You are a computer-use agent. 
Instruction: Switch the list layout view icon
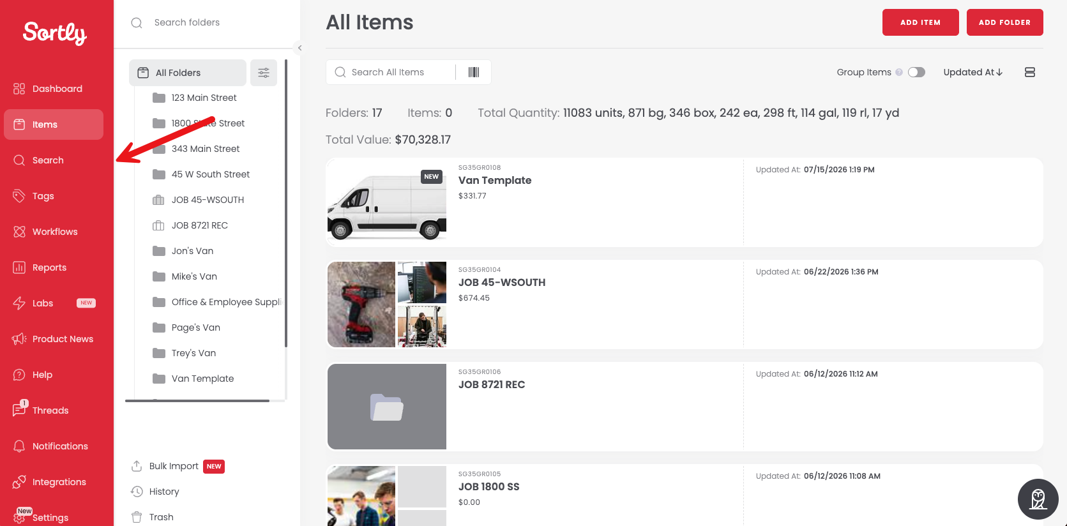click(x=1029, y=72)
